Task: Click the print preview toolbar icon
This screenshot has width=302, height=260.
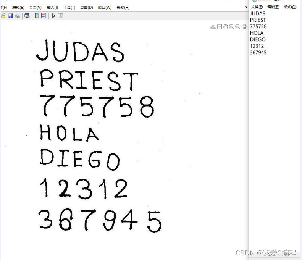Action: pyautogui.click(x=27, y=16)
